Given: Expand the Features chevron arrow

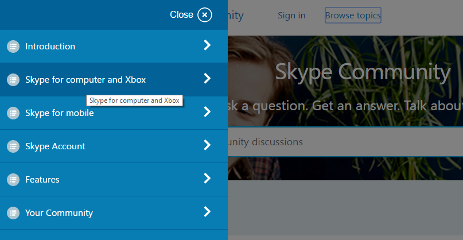Looking at the screenshot, I should [207, 178].
